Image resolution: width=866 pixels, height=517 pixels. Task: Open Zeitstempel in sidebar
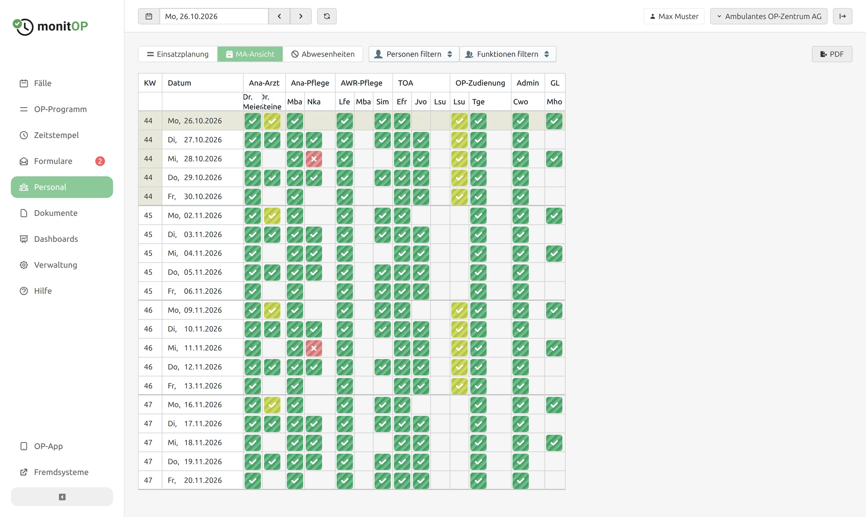click(62, 135)
